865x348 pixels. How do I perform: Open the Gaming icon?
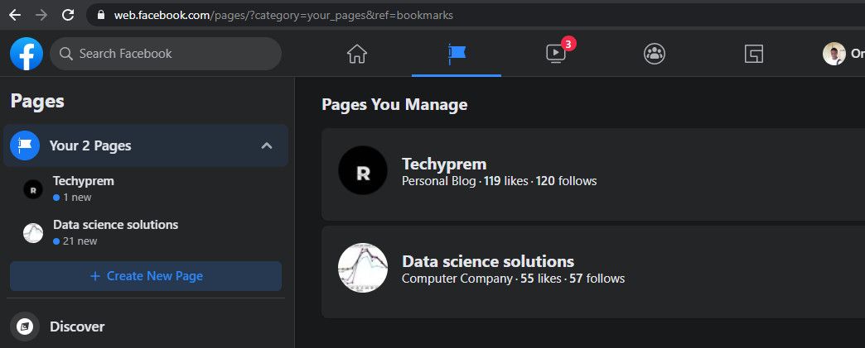753,54
